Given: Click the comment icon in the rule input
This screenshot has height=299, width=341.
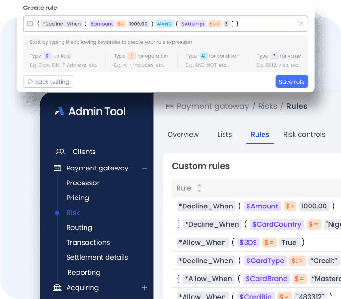Looking at the screenshot, I should 30,23.
